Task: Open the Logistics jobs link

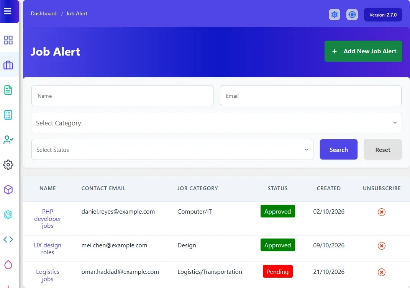Action: coord(48,275)
